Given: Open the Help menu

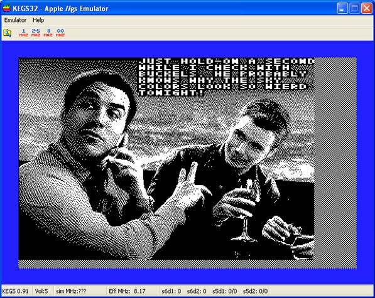Looking at the screenshot, I should point(38,20).
